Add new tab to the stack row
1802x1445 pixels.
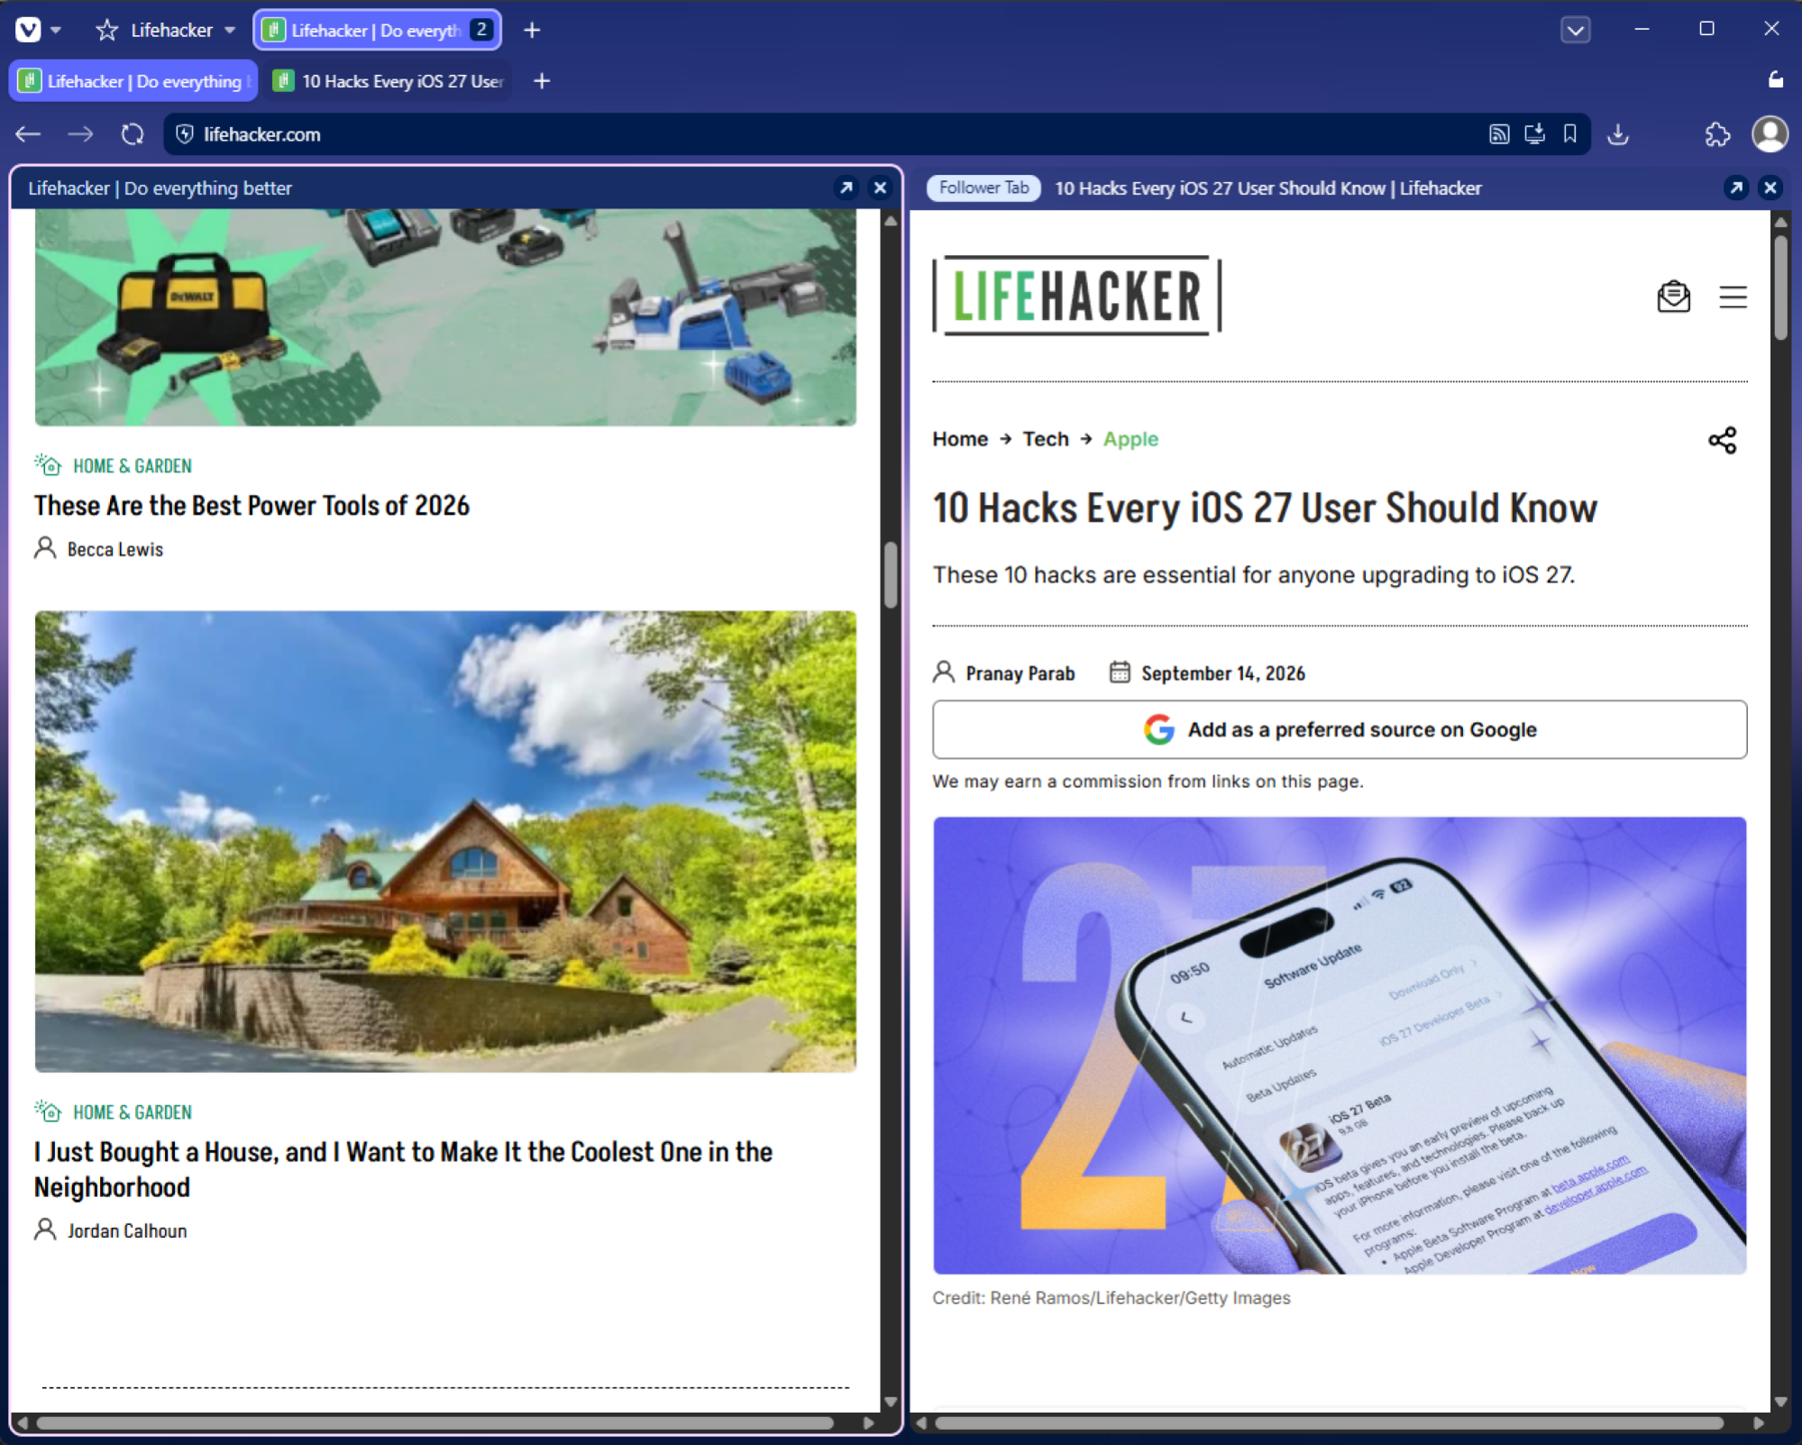542,81
